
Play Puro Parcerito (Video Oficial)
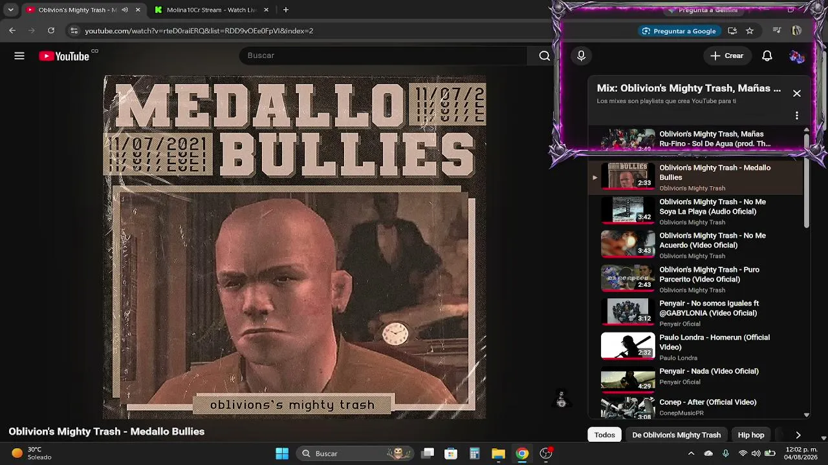click(x=695, y=279)
